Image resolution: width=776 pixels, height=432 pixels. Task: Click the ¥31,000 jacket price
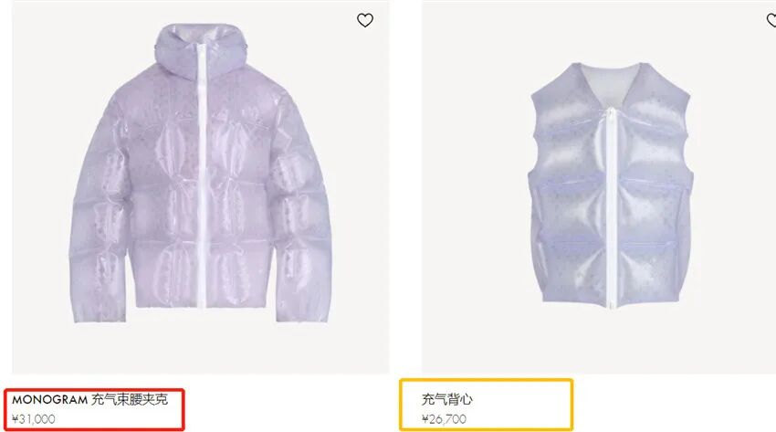click(34, 419)
